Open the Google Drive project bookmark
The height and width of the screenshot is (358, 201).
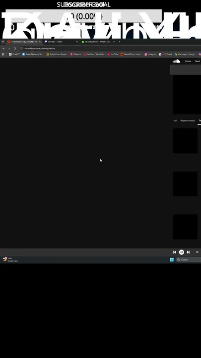pos(185,54)
